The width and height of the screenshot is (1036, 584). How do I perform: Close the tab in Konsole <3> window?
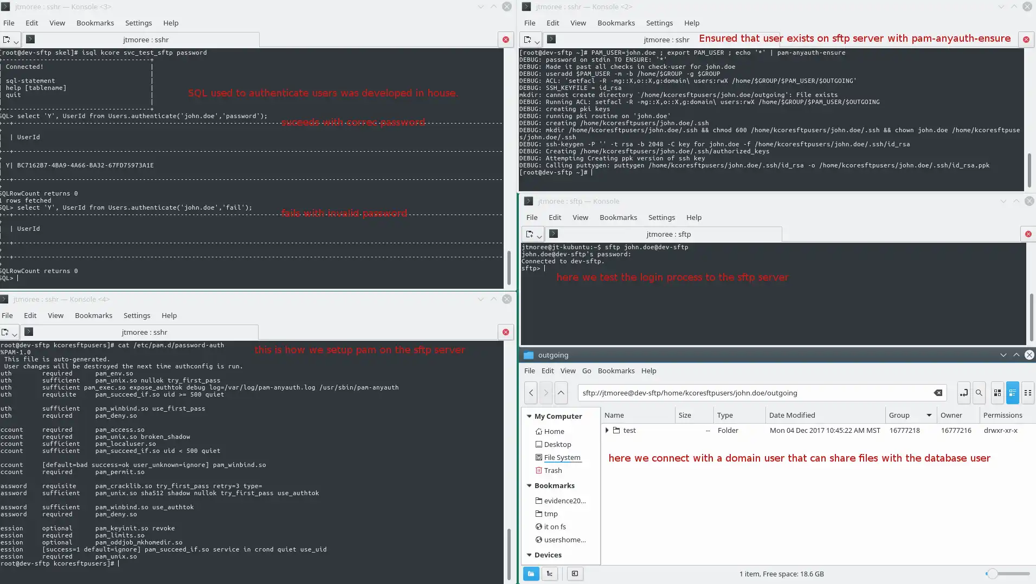click(505, 40)
